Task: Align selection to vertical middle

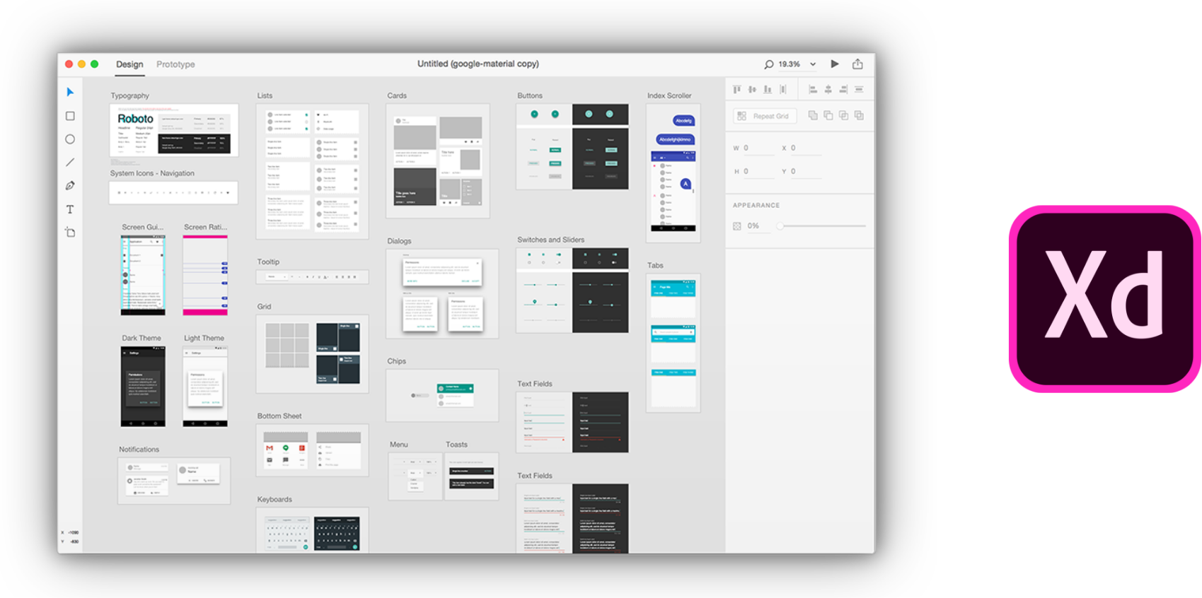Action: coord(752,90)
